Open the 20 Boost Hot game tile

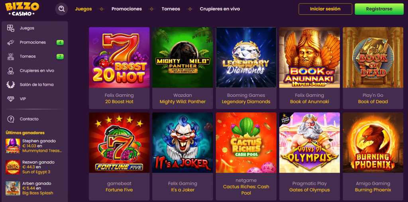pos(119,57)
